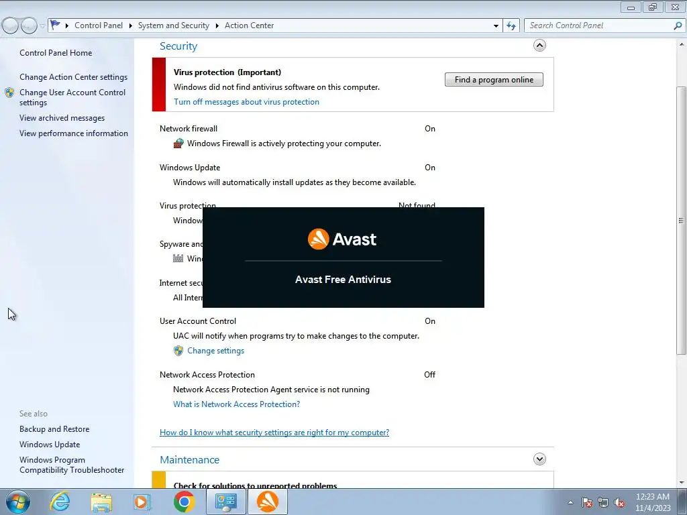Go to Control Panel breadcrumb
The height and width of the screenshot is (515, 687).
pos(99,25)
